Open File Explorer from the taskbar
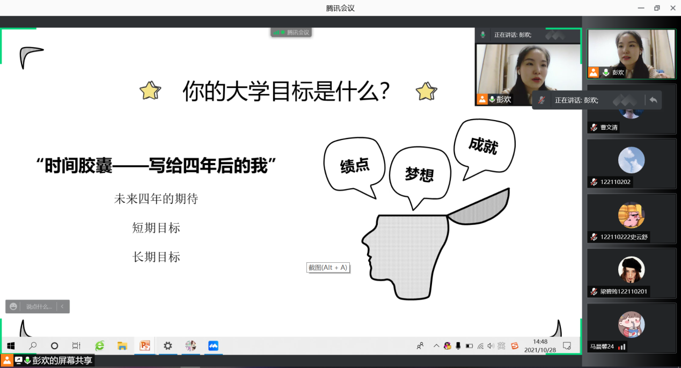681x368 pixels. pos(122,346)
